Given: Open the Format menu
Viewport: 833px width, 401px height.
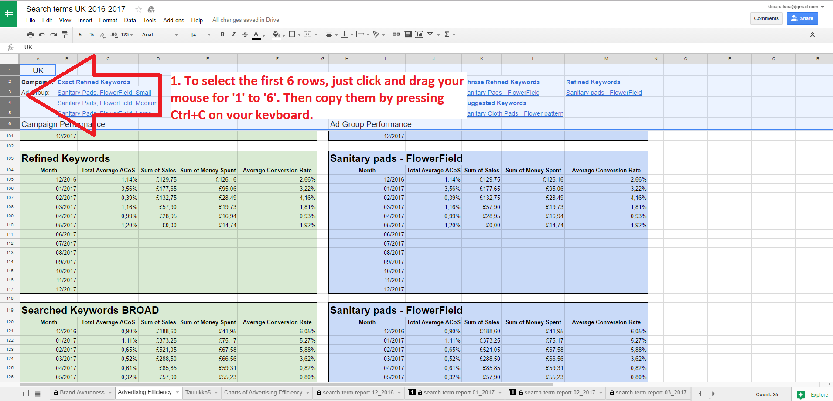Looking at the screenshot, I should (x=108, y=20).
